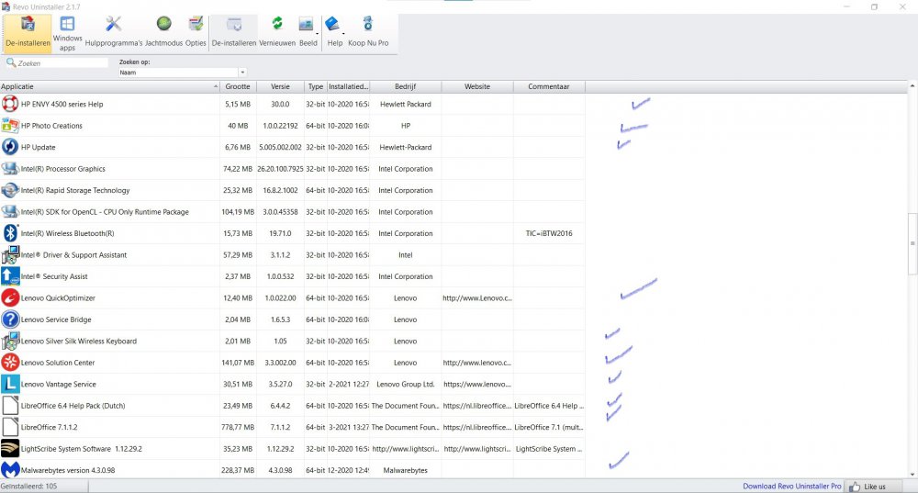Click the 'Lenovo Vantage Service' name
Image resolution: width=918 pixels, height=493 pixels.
click(x=59, y=384)
